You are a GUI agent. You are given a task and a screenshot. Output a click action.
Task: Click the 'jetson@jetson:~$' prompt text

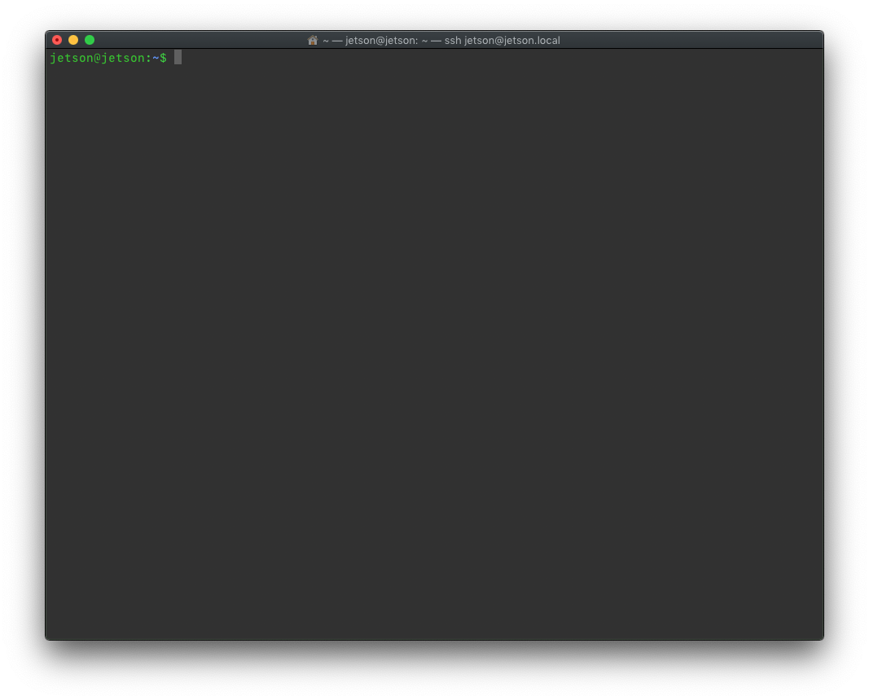(108, 58)
